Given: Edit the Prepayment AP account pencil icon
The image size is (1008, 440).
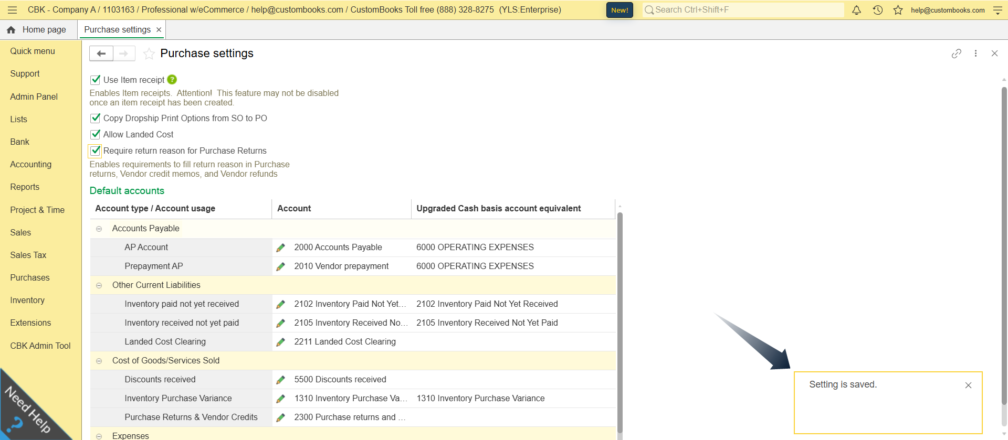Looking at the screenshot, I should pyautogui.click(x=281, y=266).
